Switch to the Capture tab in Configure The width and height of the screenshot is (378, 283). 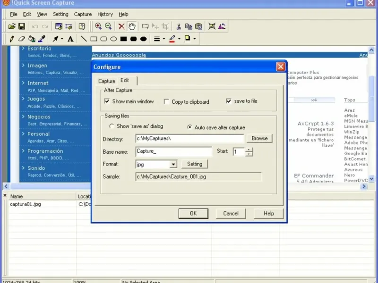point(107,81)
